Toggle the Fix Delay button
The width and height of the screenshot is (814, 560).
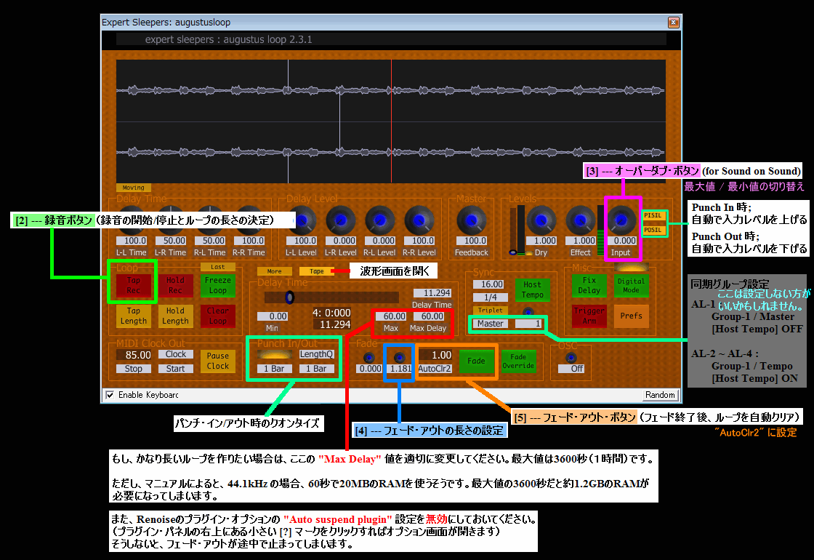tap(589, 285)
